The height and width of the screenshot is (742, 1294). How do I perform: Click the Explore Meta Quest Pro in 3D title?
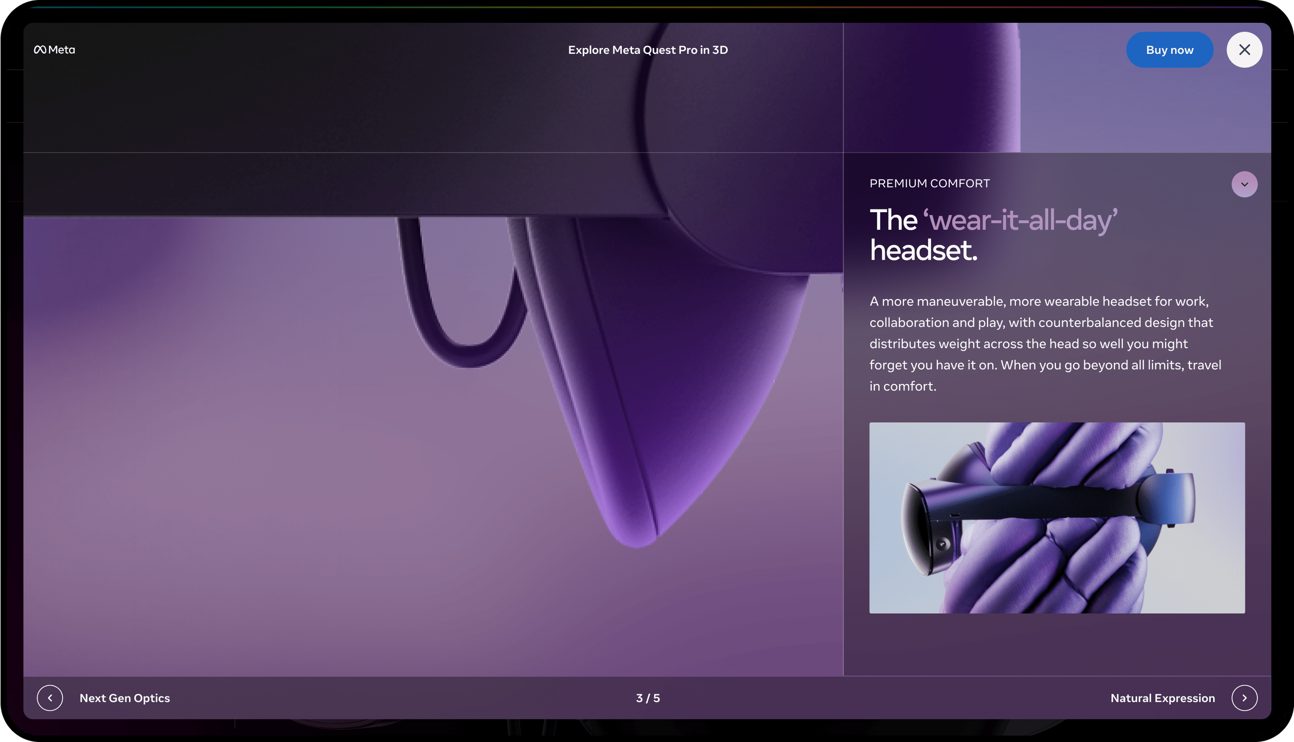648,50
